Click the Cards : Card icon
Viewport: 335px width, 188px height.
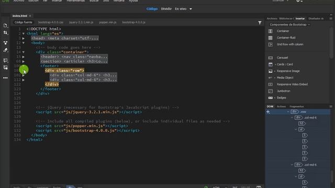[270, 64]
